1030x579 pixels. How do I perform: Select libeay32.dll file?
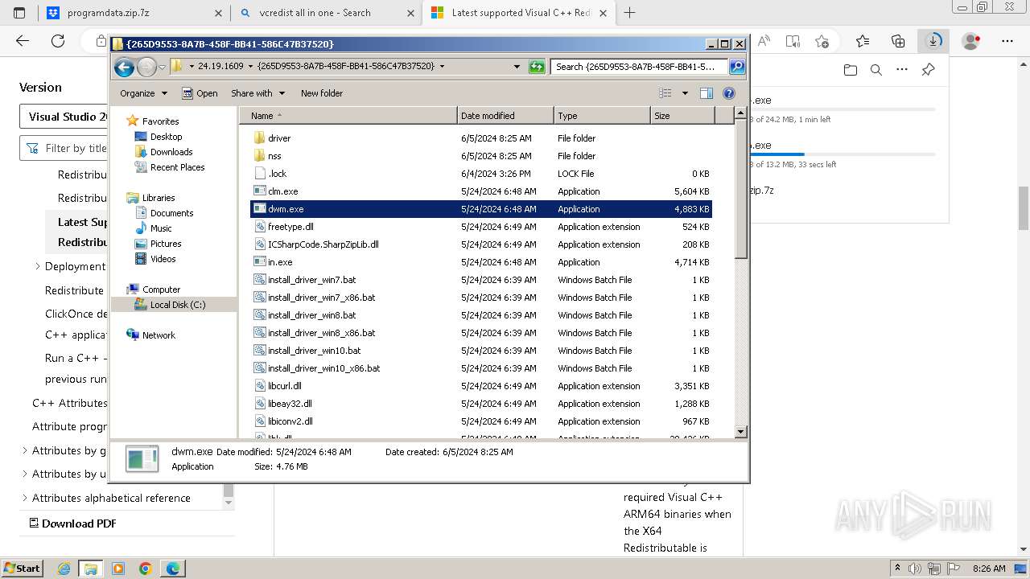pos(481,404)
